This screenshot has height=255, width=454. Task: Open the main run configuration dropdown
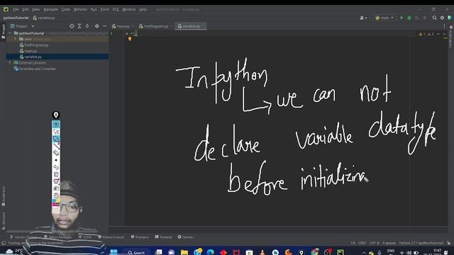tap(384, 18)
